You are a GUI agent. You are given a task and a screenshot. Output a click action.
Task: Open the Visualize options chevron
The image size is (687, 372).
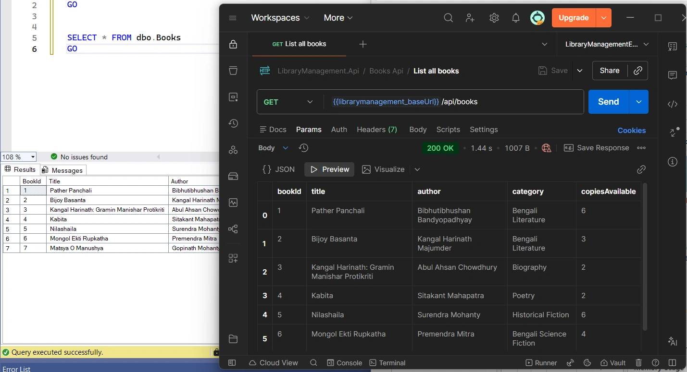[x=417, y=169]
